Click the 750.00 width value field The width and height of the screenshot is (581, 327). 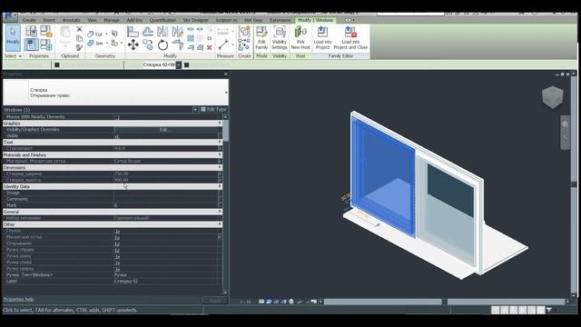coord(166,173)
